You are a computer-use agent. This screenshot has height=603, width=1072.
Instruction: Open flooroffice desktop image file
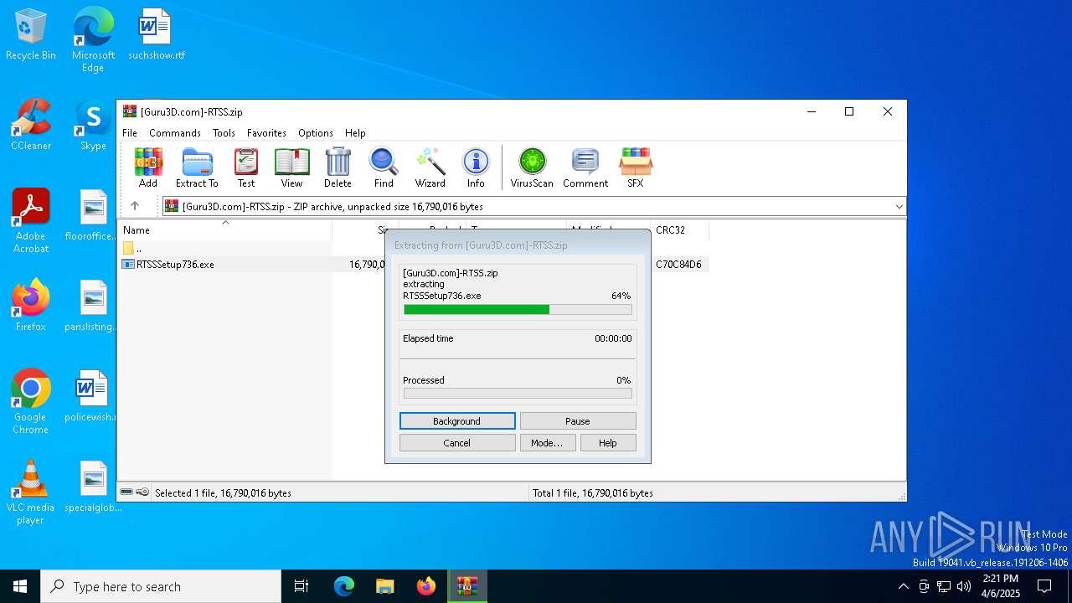[93, 215]
